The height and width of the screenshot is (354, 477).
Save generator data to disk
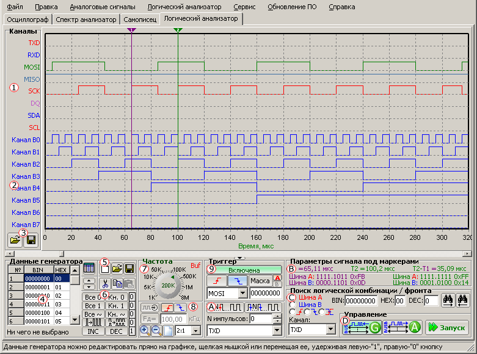click(129, 269)
